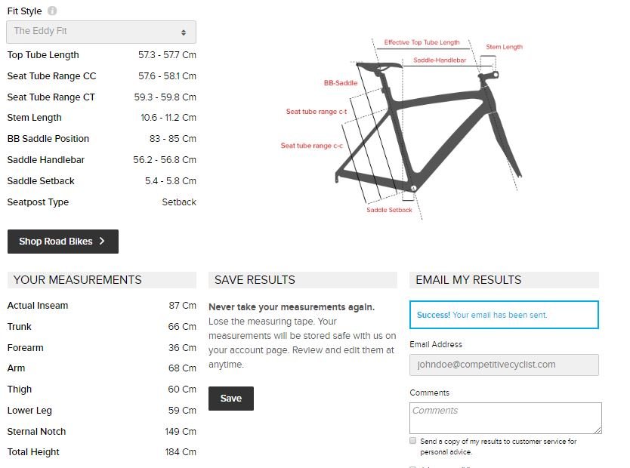Open the Eddy Fit style dropdown
The height and width of the screenshot is (468, 630).
(x=101, y=32)
